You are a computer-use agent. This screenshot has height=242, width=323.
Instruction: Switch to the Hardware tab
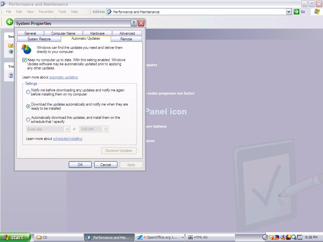(97, 33)
